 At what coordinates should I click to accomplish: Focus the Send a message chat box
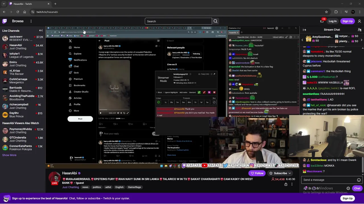coord(329,180)
